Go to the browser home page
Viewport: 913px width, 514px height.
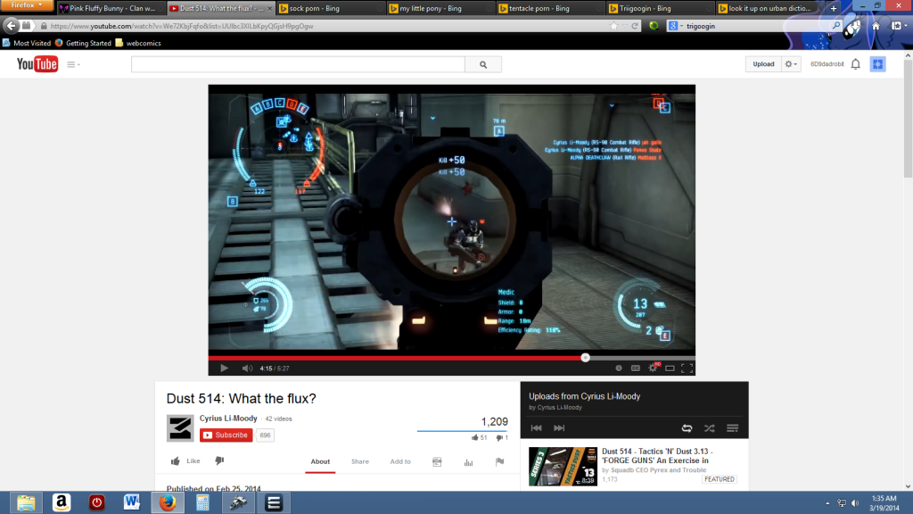point(876,26)
